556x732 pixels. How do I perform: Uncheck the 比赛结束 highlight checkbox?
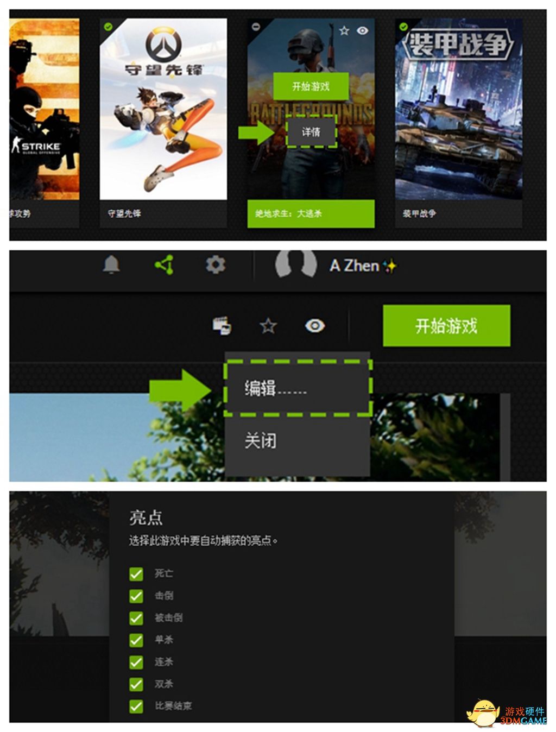tap(136, 706)
